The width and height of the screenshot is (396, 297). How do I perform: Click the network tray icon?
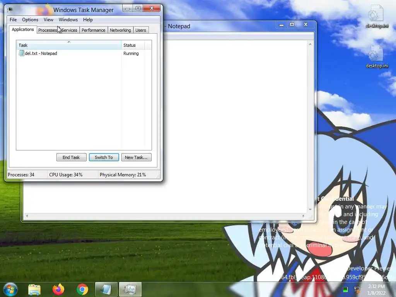tap(357, 289)
